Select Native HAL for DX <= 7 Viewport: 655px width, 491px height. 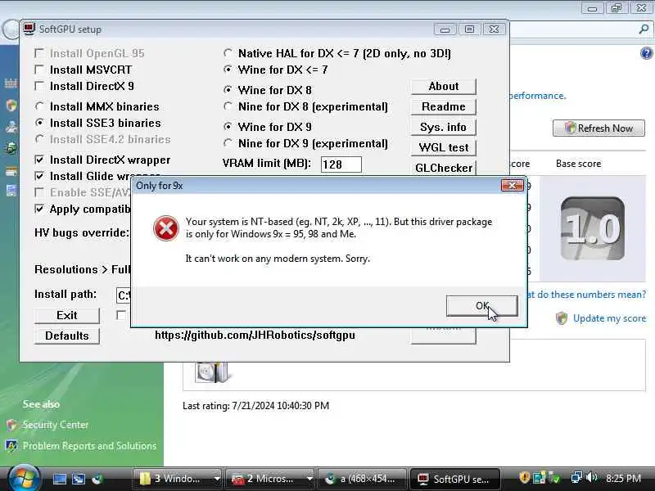(x=228, y=53)
